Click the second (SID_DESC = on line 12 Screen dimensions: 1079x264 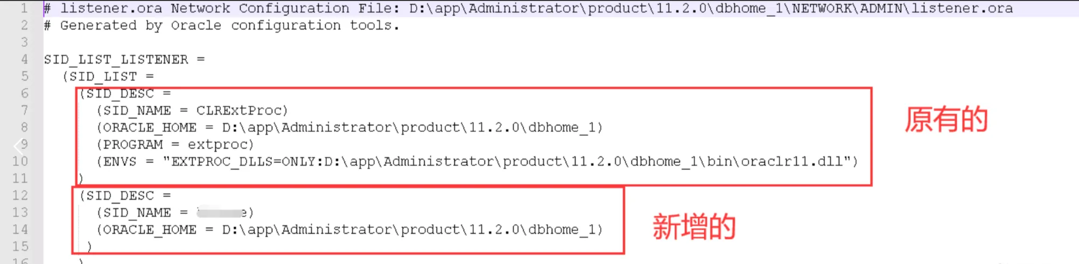click(x=125, y=196)
